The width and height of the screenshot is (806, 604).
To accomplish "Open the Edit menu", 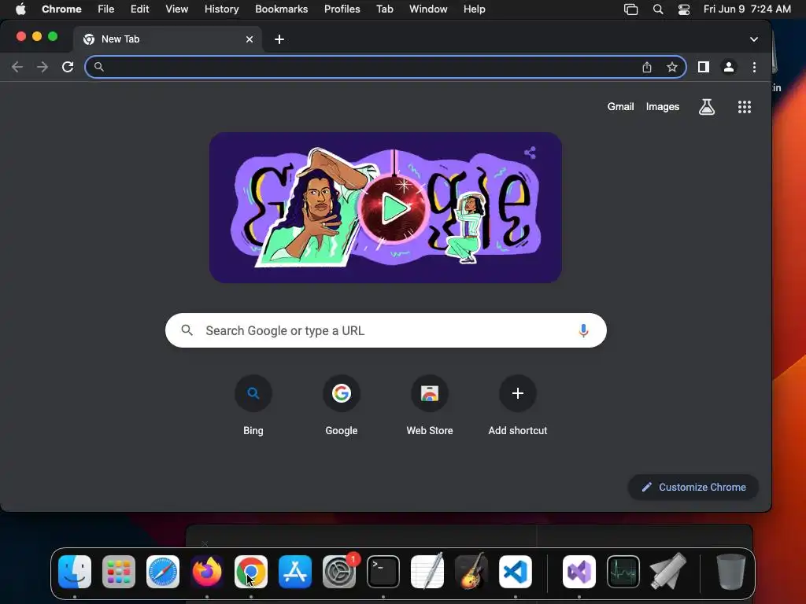I will [139, 9].
